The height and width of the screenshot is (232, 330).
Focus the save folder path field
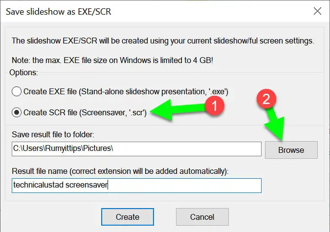point(136,150)
